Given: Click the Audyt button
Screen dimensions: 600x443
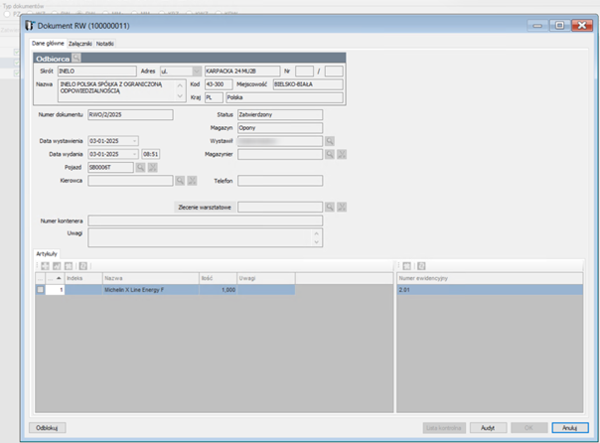Looking at the screenshot, I should [488, 427].
